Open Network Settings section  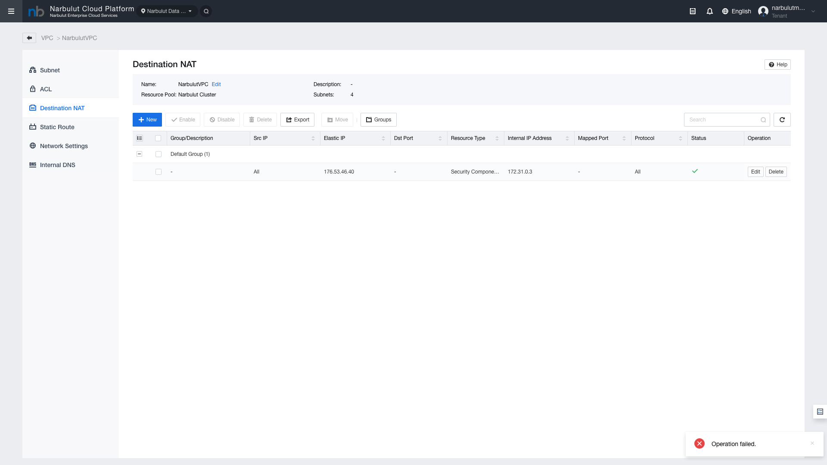point(71,146)
